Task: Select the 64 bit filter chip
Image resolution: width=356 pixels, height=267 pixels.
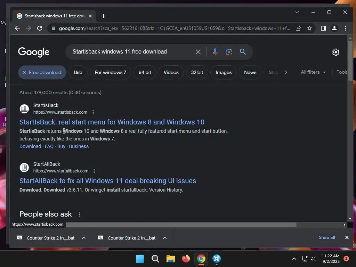Action: 145,72
